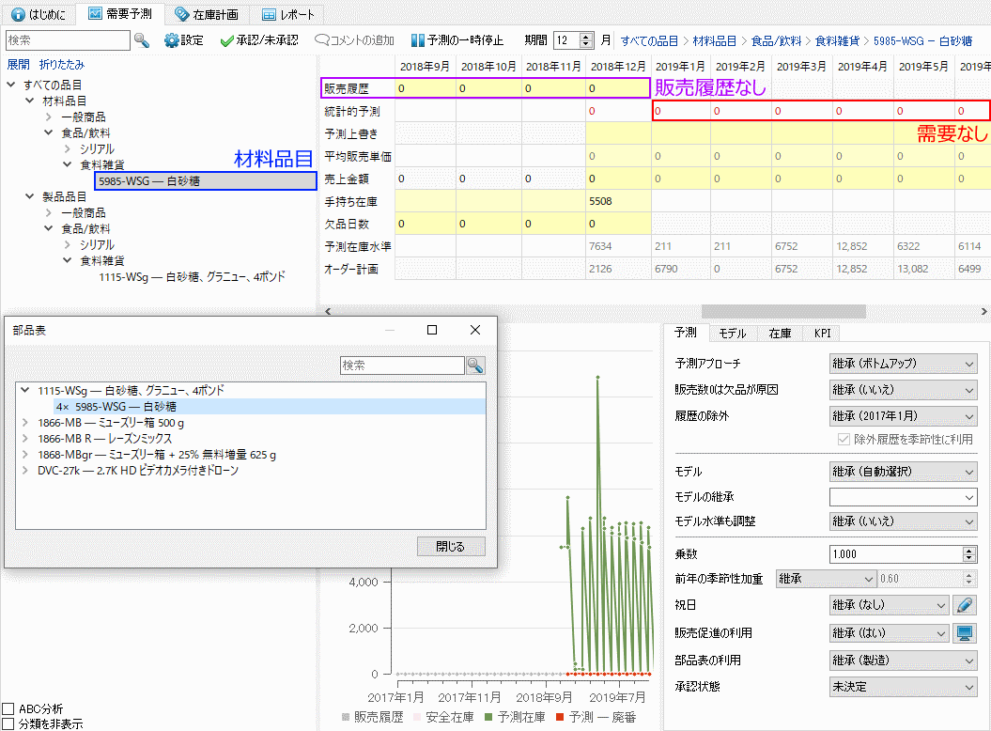Open the KPI tab in the settings panel
This screenshot has width=991, height=731.
tap(822, 334)
